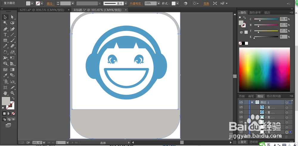Click the target circle of 图层 1
Viewport: 298px width, 146px height.
click(x=287, y=102)
